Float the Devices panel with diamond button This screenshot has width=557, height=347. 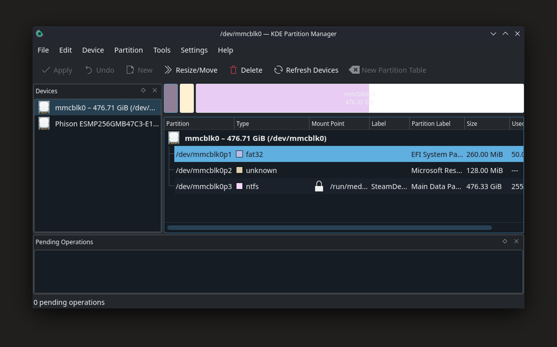pyautogui.click(x=143, y=90)
